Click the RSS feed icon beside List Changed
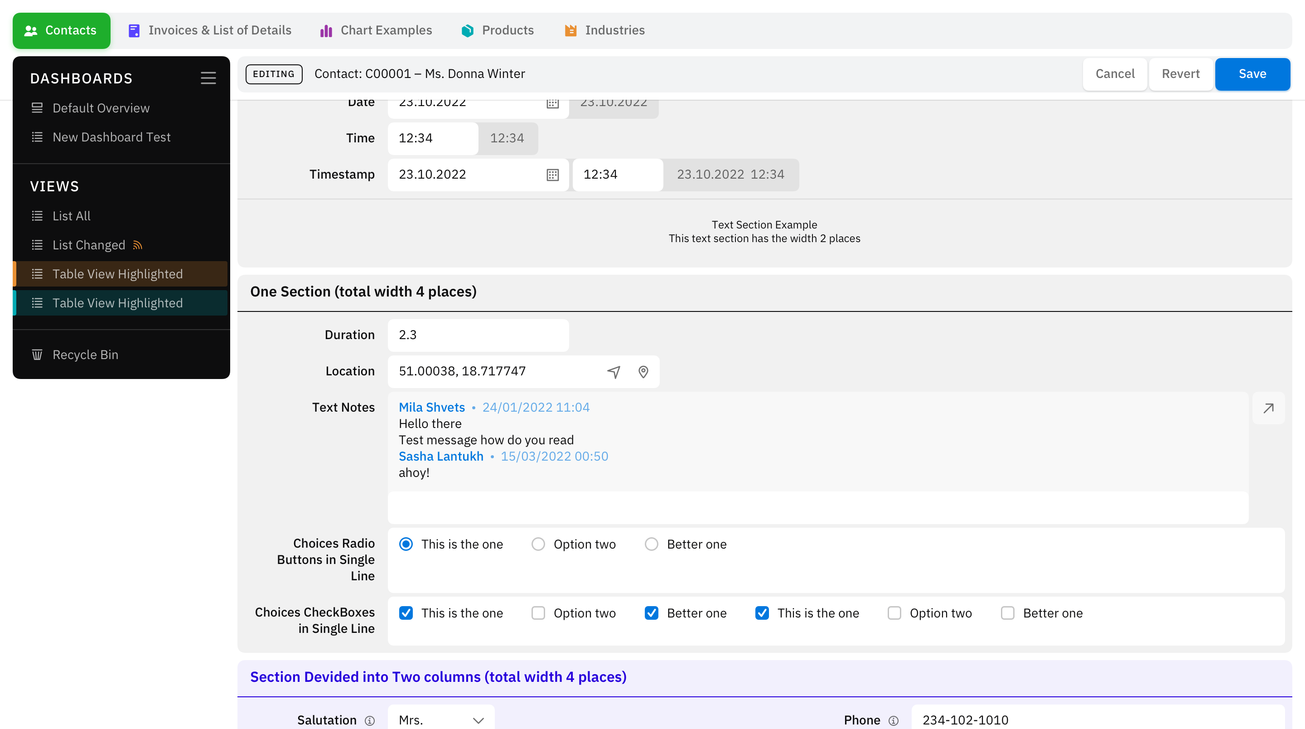Viewport: 1305px width, 729px height. [137, 245]
